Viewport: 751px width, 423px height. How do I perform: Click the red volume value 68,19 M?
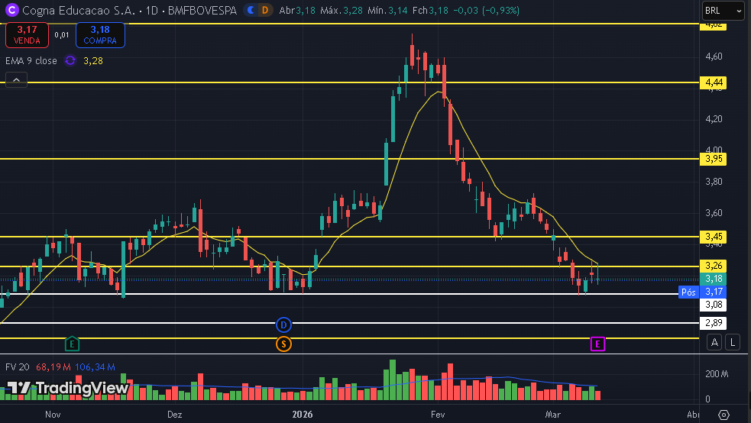pyautogui.click(x=53, y=367)
